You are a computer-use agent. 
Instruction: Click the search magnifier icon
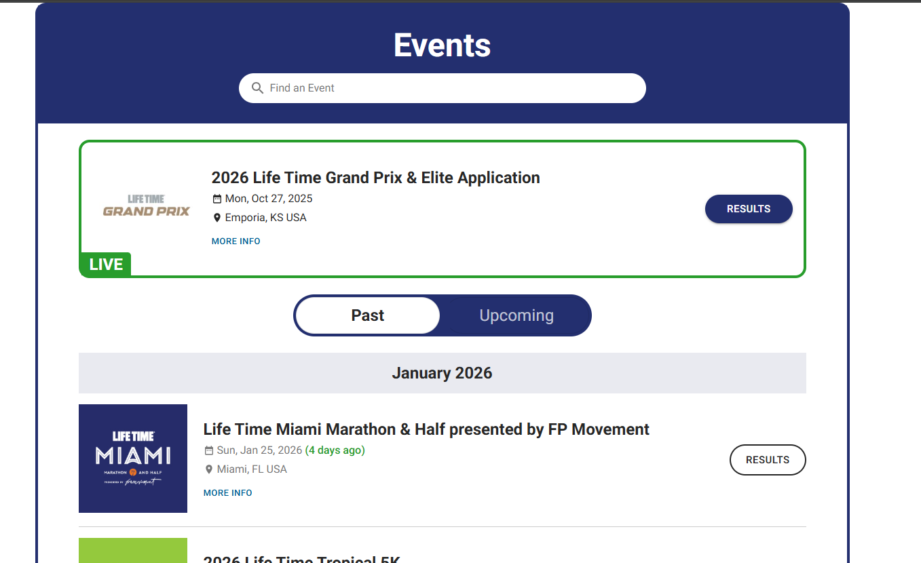pos(257,88)
